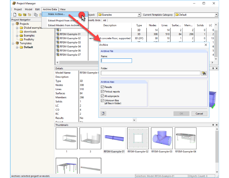
Task: Toggle the Results checkbox
Action: (x=102, y=87)
